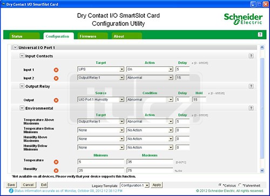Select the Celsius radio button

point(220,185)
